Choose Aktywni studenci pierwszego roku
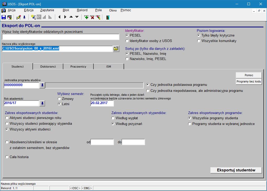 click(7, 118)
